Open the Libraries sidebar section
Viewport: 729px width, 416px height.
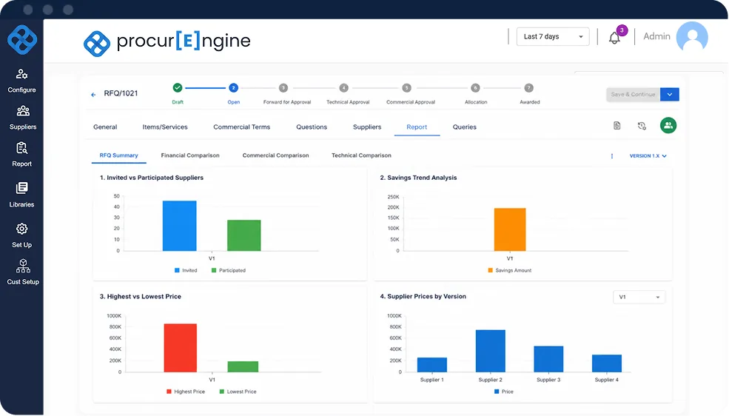22,195
